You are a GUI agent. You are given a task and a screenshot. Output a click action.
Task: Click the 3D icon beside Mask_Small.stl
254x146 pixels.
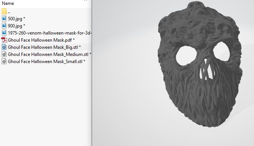click(x=4, y=61)
